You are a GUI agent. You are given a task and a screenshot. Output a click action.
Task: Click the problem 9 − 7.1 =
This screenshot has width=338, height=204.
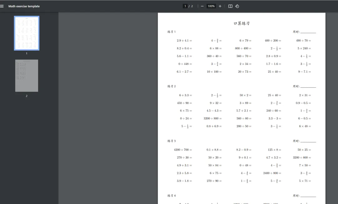305,72
